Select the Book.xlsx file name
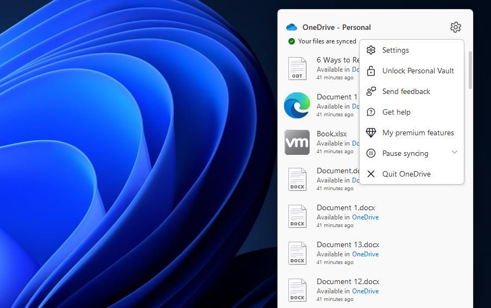The image size is (491, 308). tap(332, 134)
